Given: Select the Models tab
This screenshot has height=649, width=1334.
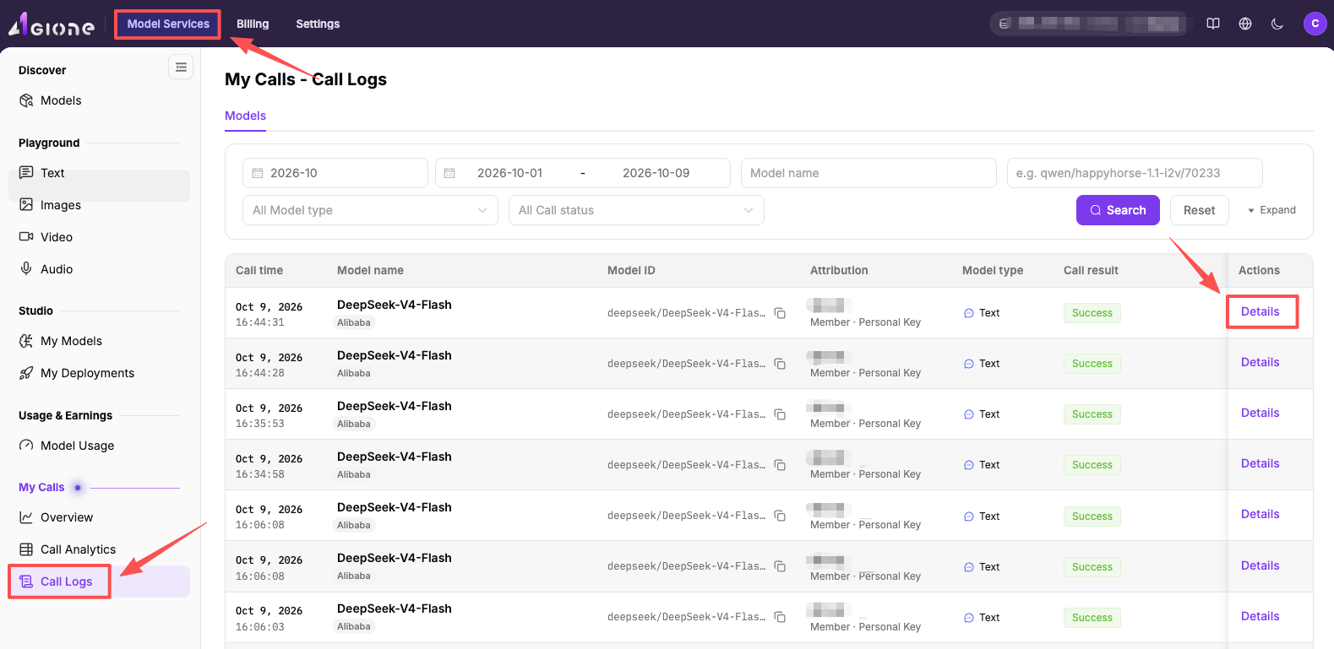Looking at the screenshot, I should point(245,116).
